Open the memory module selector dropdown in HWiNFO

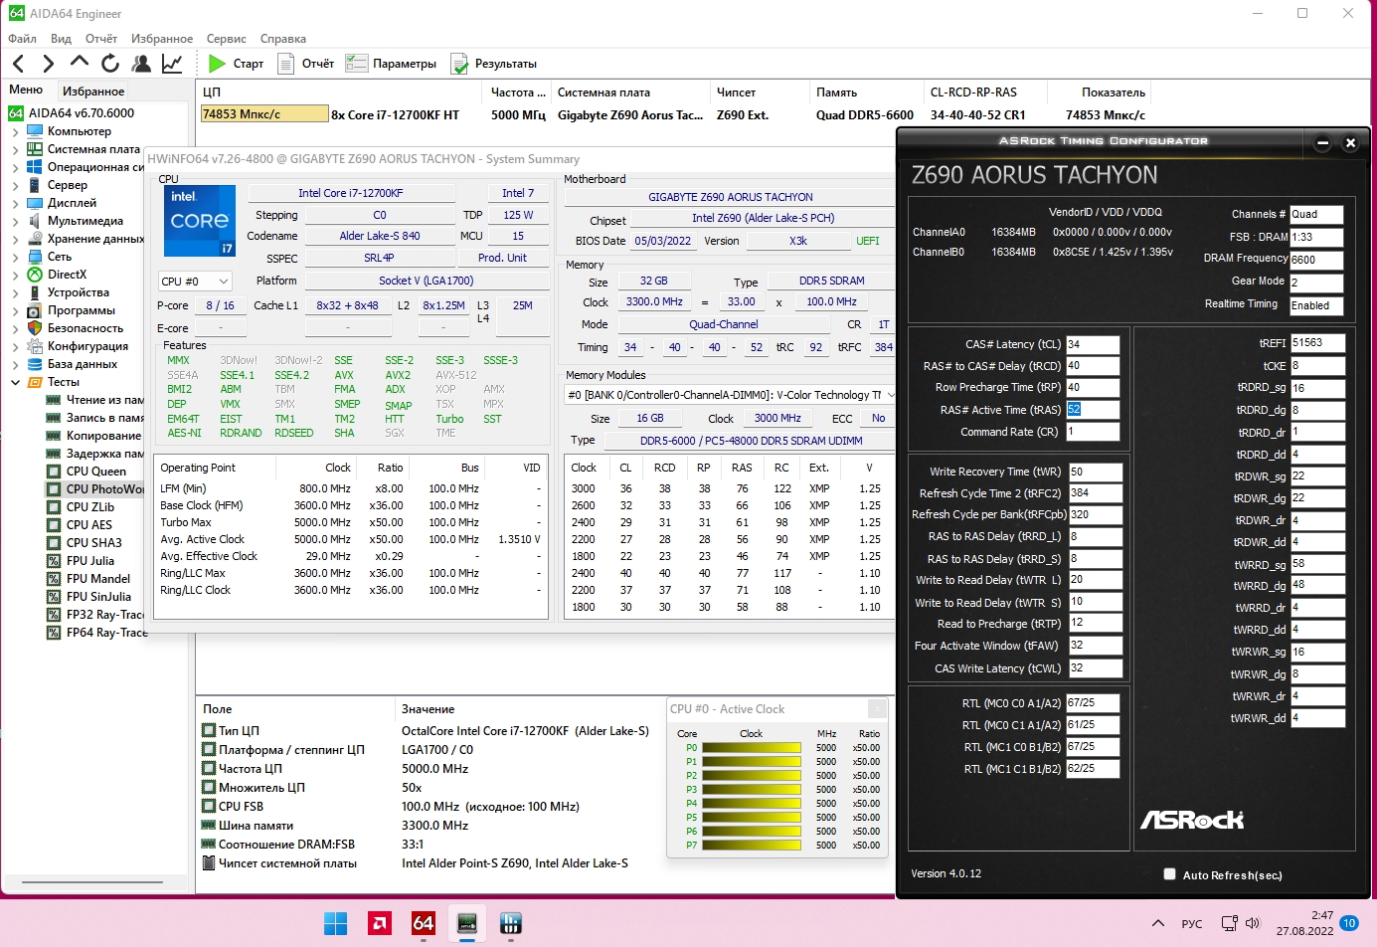coord(730,395)
